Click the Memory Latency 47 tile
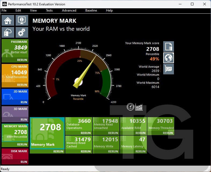 133,142
